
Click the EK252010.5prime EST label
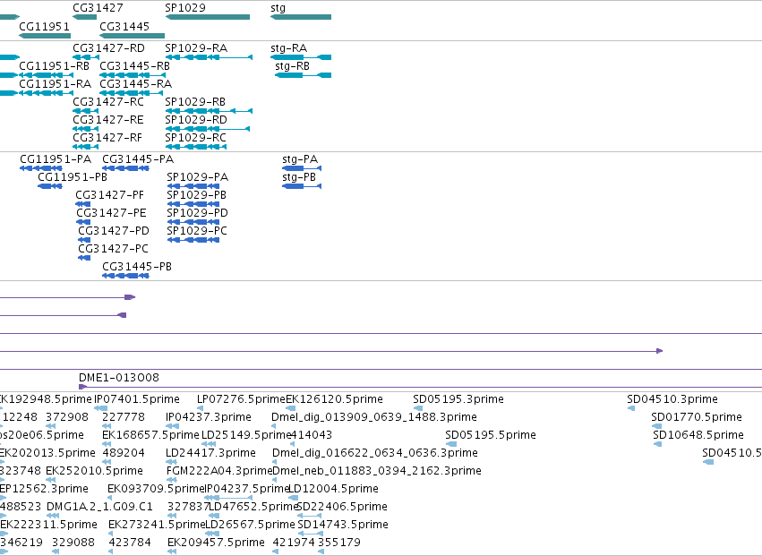pyautogui.click(x=94, y=471)
